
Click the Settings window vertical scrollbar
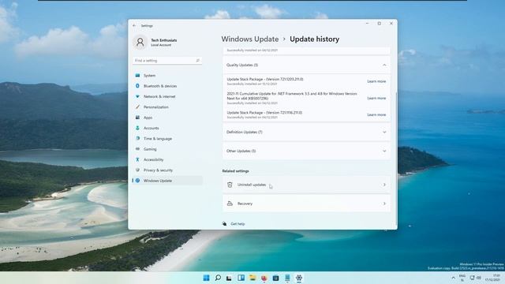click(x=396, y=159)
